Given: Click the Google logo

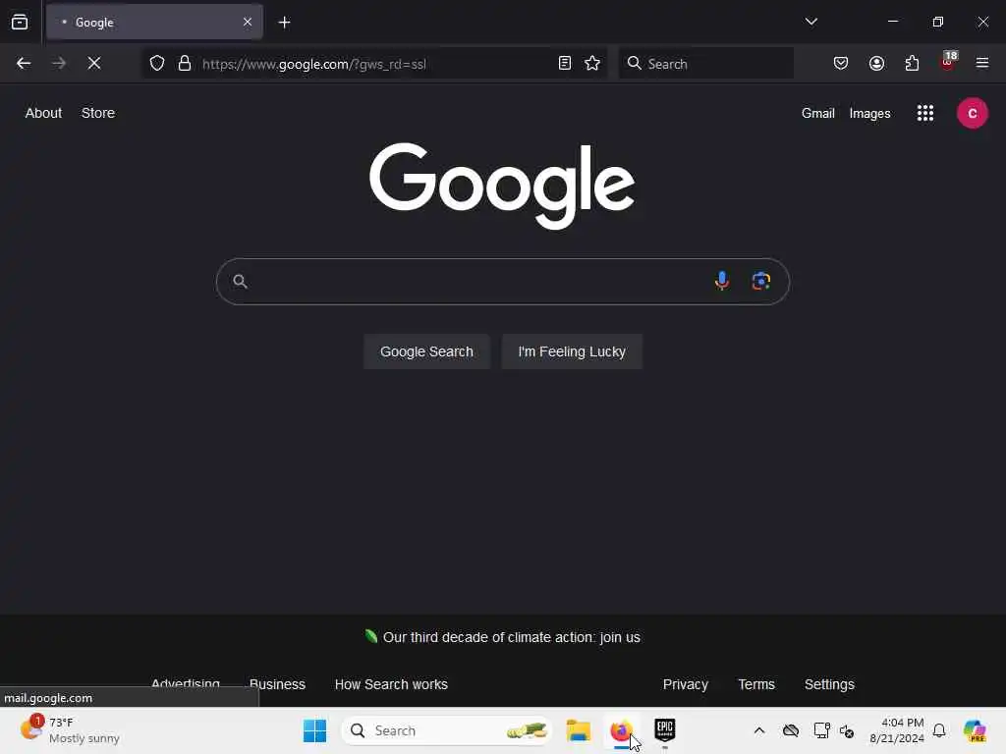Looking at the screenshot, I should (x=502, y=186).
